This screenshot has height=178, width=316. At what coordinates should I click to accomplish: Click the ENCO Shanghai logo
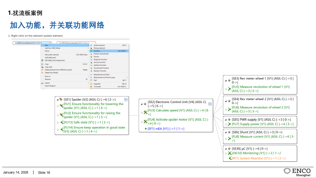[x=297, y=172]
